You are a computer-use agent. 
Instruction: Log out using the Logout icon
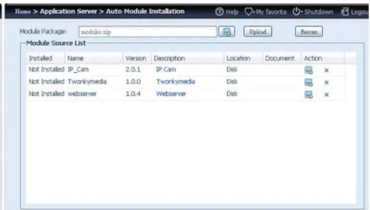(x=345, y=11)
